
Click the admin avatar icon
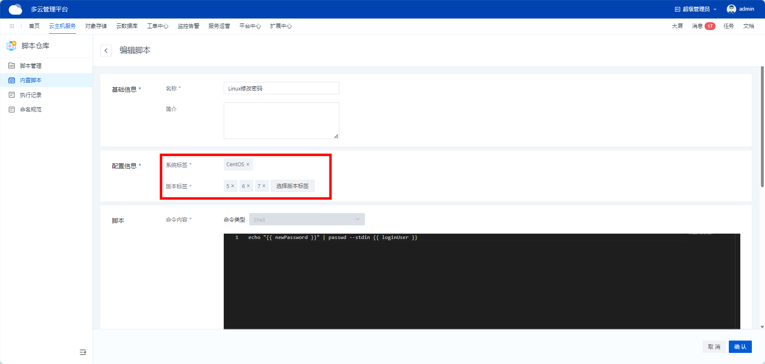[x=731, y=9]
